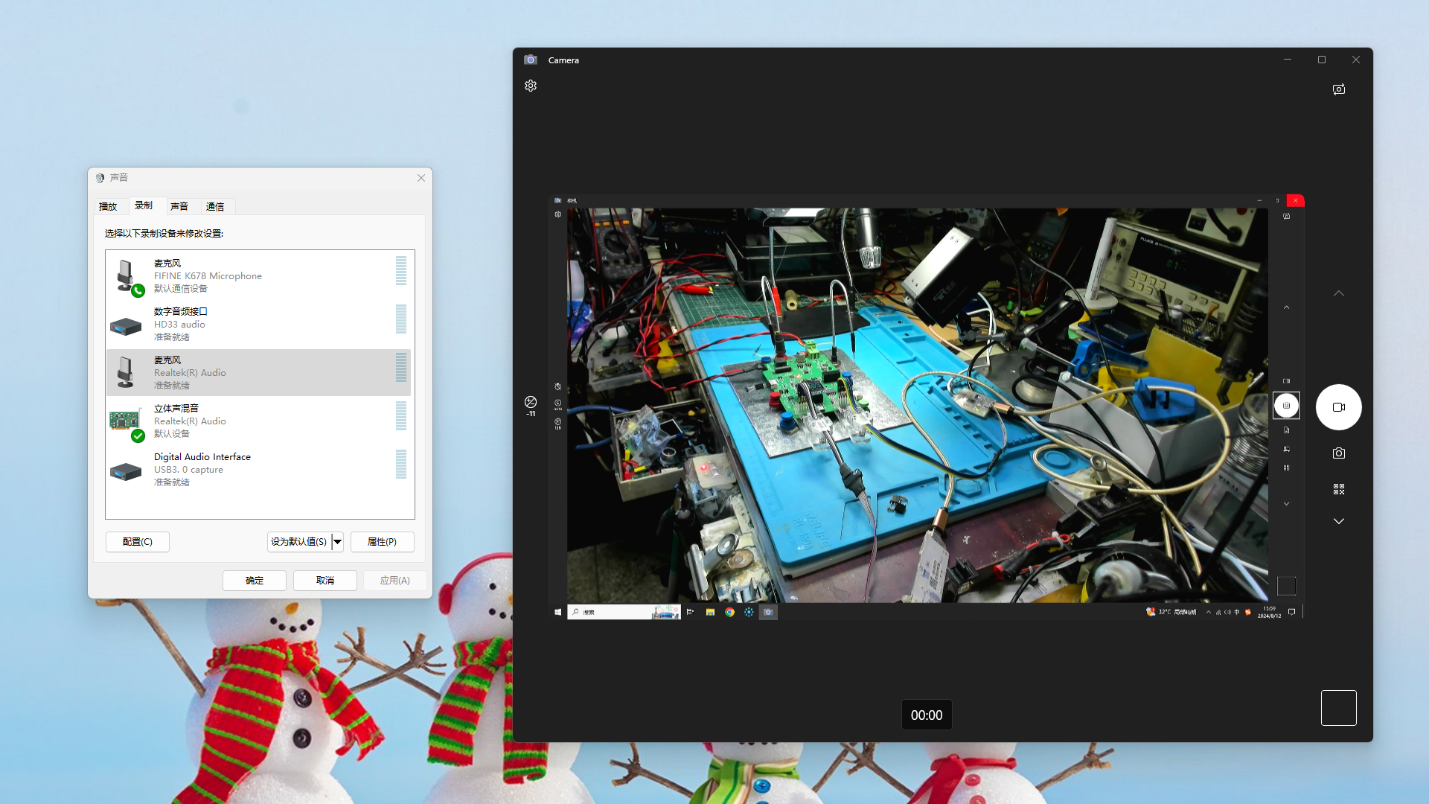
Task: Open Camera app settings gear
Action: [531, 86]
